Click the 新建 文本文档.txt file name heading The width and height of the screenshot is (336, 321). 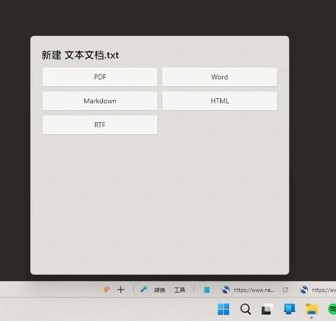[x=80, y=55]
